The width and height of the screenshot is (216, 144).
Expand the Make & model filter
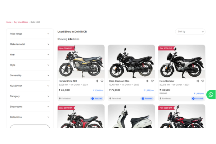click(30, 44)
